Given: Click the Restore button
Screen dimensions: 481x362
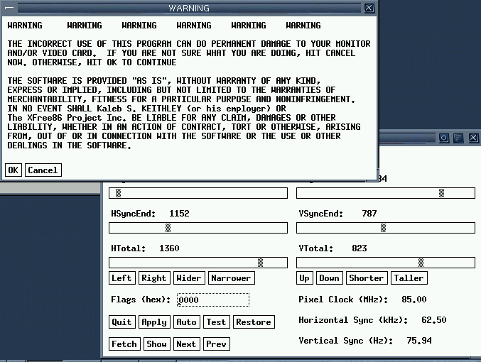Looking at the screenshot, I should (x=254, y=322).
